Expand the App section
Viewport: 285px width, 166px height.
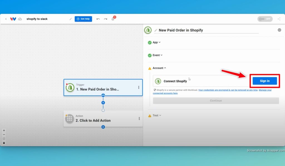[x=156, y=42]
